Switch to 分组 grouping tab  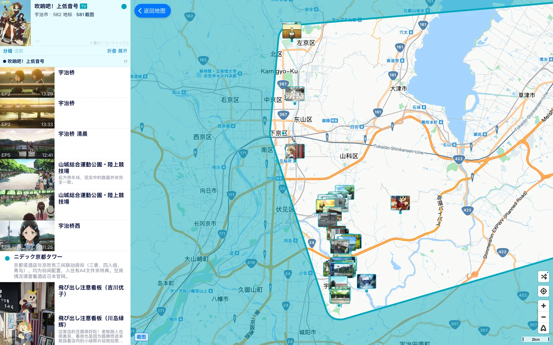pyautogui.click(x=8, y=51)
